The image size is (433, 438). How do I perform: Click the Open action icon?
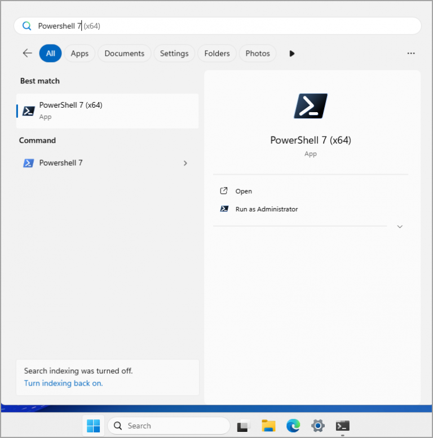click(x=224, y=191)
